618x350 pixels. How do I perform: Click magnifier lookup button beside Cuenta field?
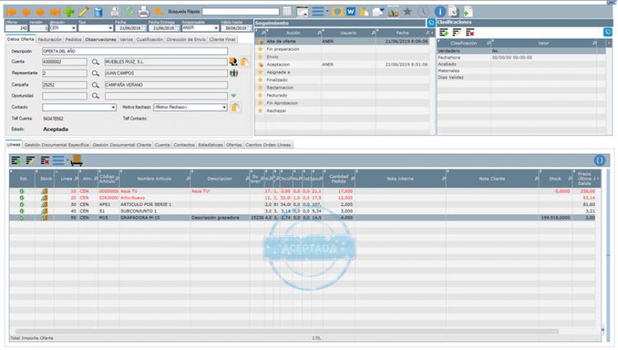[x=95, y=62]
